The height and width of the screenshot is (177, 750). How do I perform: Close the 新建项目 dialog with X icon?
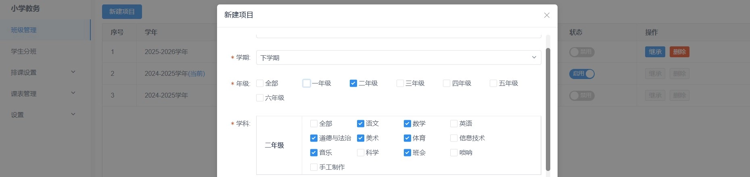coord(547,15)
